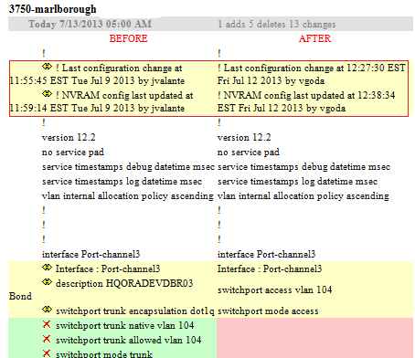The image size is (415, 358).
Task: Click change icon beside 'NVRAM config last updated'
Action: pyautogui.click(x=47, y=94)
